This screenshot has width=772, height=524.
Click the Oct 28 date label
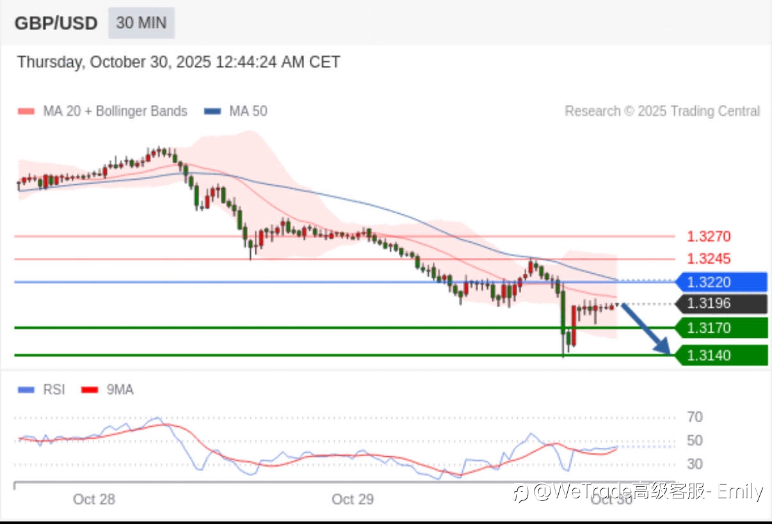(x=94, y=499)
